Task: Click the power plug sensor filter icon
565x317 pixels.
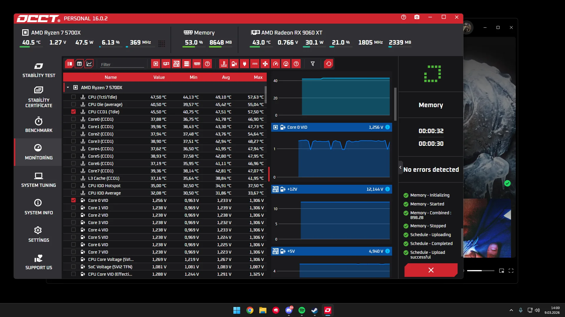Action: pyautogui.click(x=245, y=64)
